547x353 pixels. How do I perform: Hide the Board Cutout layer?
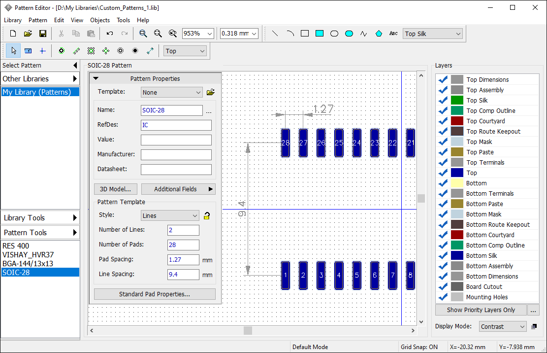click(443, 286)
